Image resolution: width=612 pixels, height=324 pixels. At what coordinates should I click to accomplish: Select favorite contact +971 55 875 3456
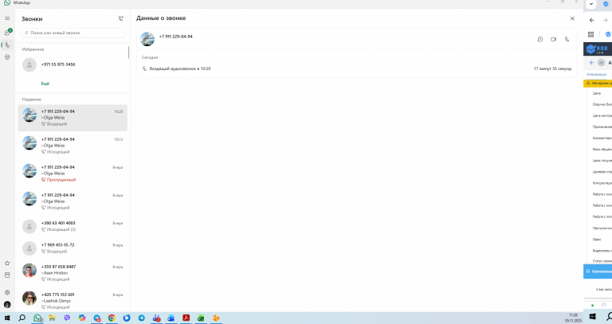point(73,64)
